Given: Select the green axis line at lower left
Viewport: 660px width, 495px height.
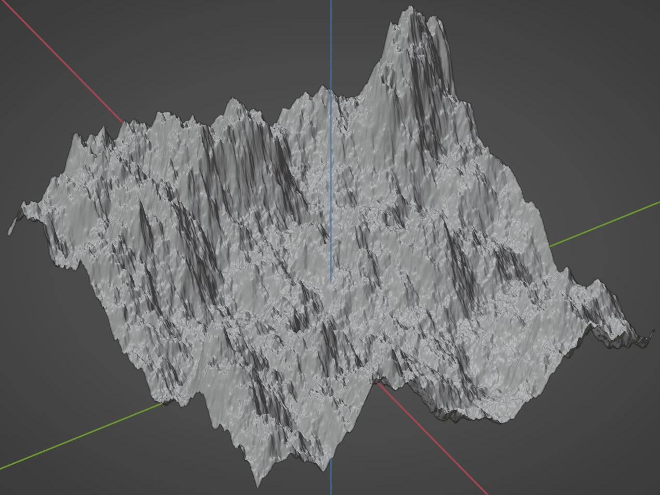Looking at the screenshot, I should click(78, 437).
